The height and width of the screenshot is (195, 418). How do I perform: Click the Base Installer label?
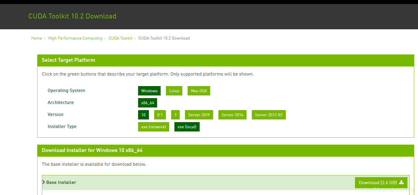[x=61, y=182]
